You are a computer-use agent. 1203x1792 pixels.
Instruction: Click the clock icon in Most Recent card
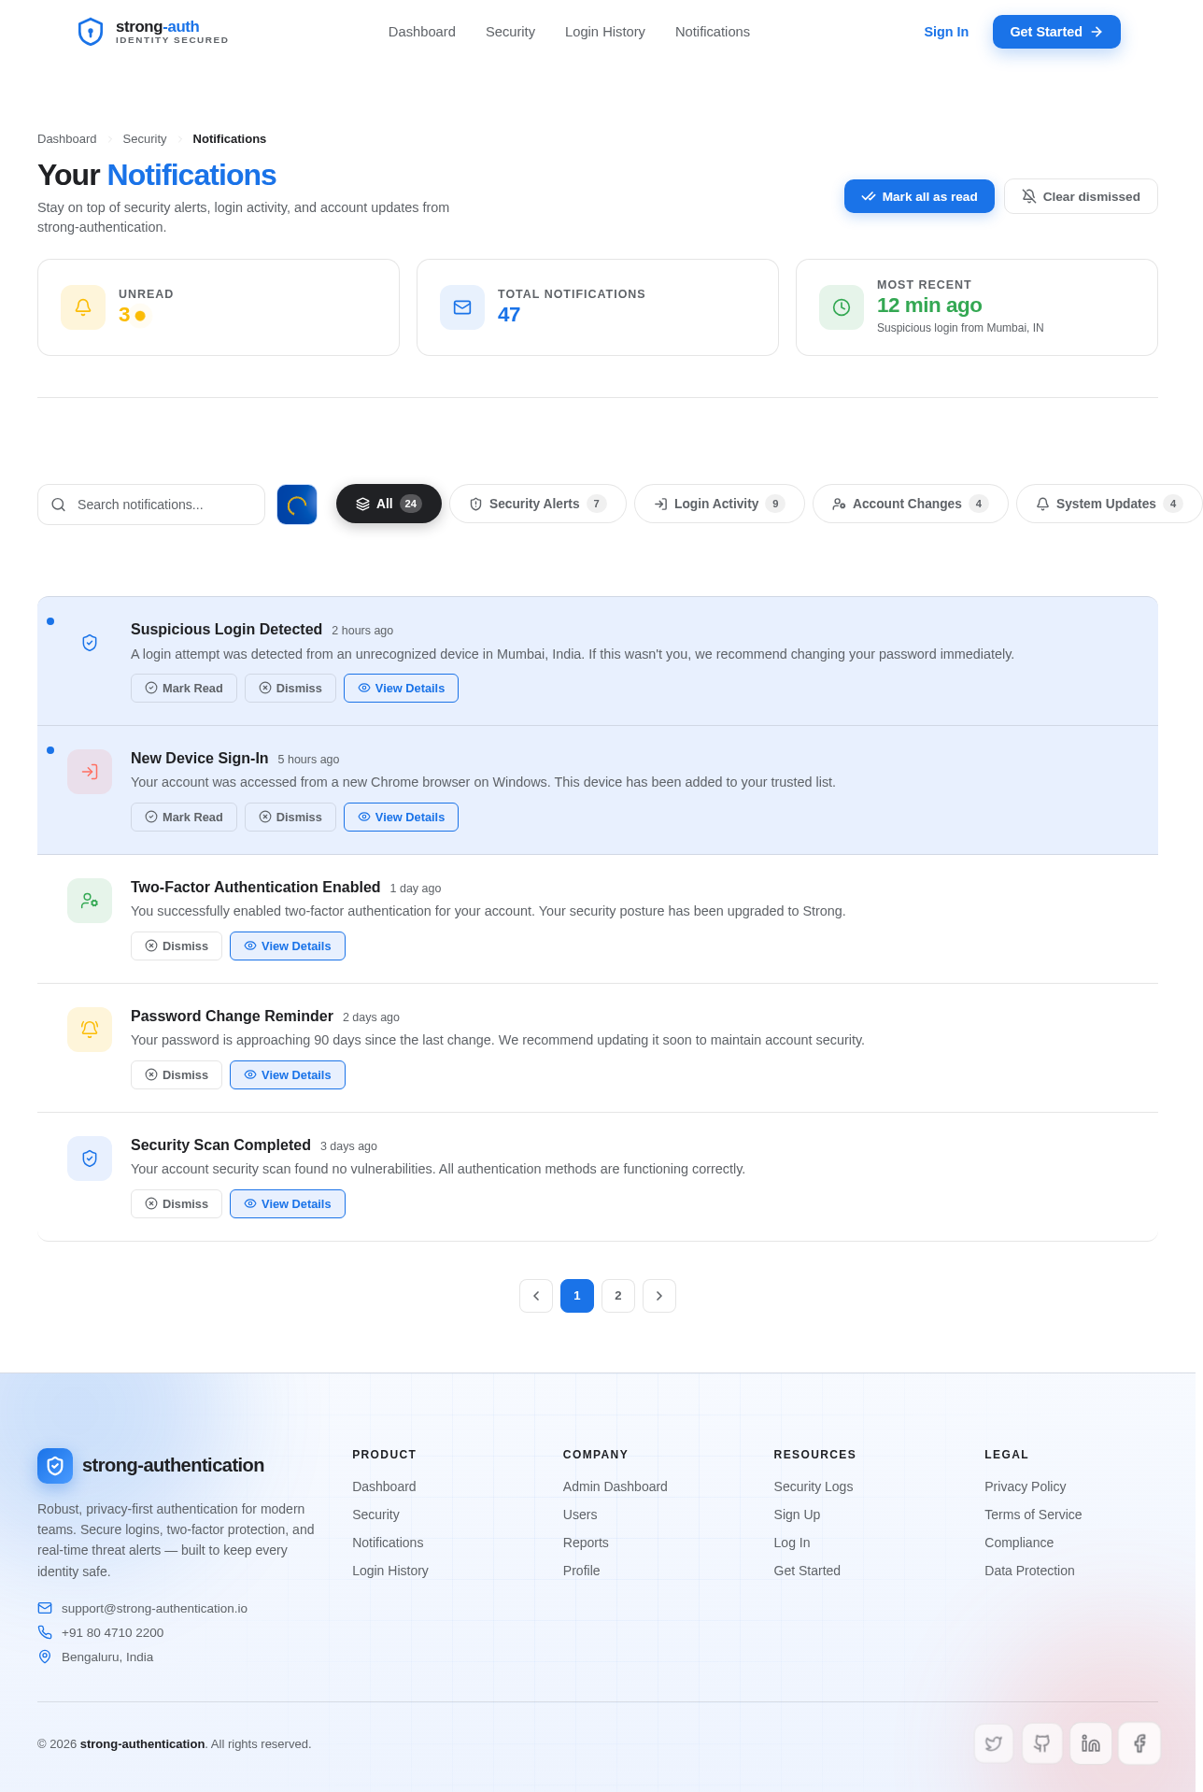(842, 307)
